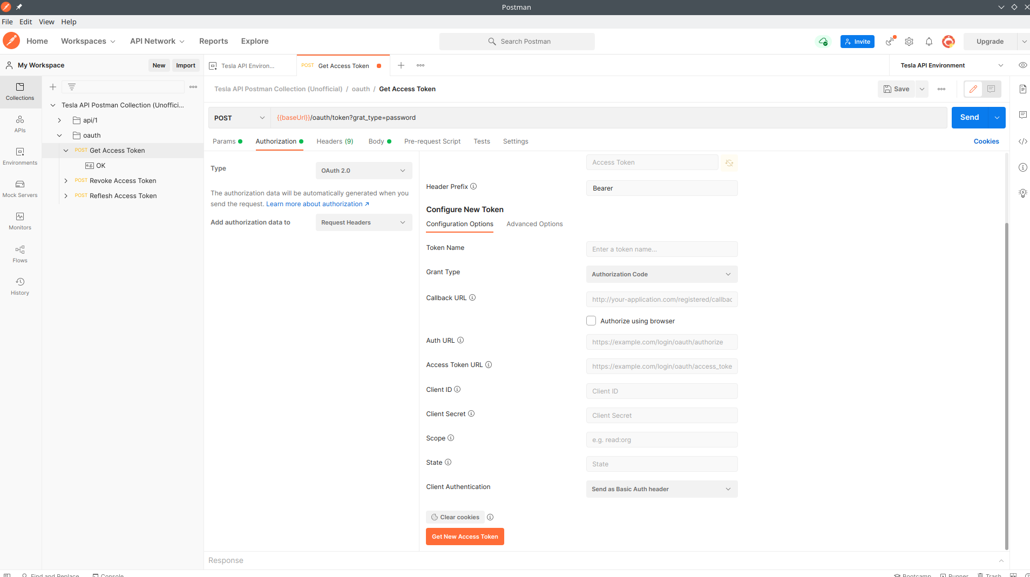Viewport: 1030px width, 577px height.
Task: Switch to Advanced Options tab
Action: coord(534,224)
